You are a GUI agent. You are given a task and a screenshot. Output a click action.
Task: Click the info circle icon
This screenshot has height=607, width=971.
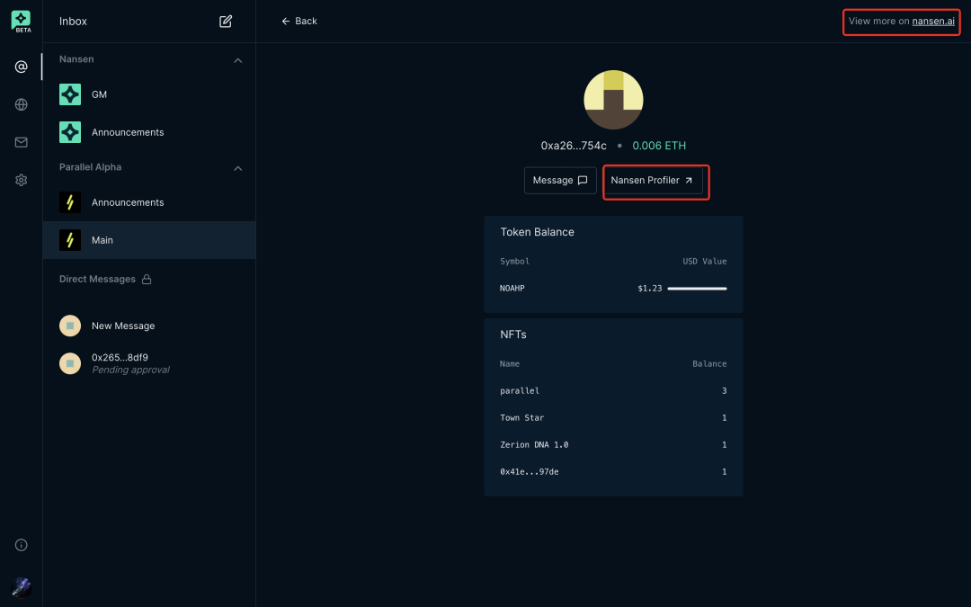21,545
